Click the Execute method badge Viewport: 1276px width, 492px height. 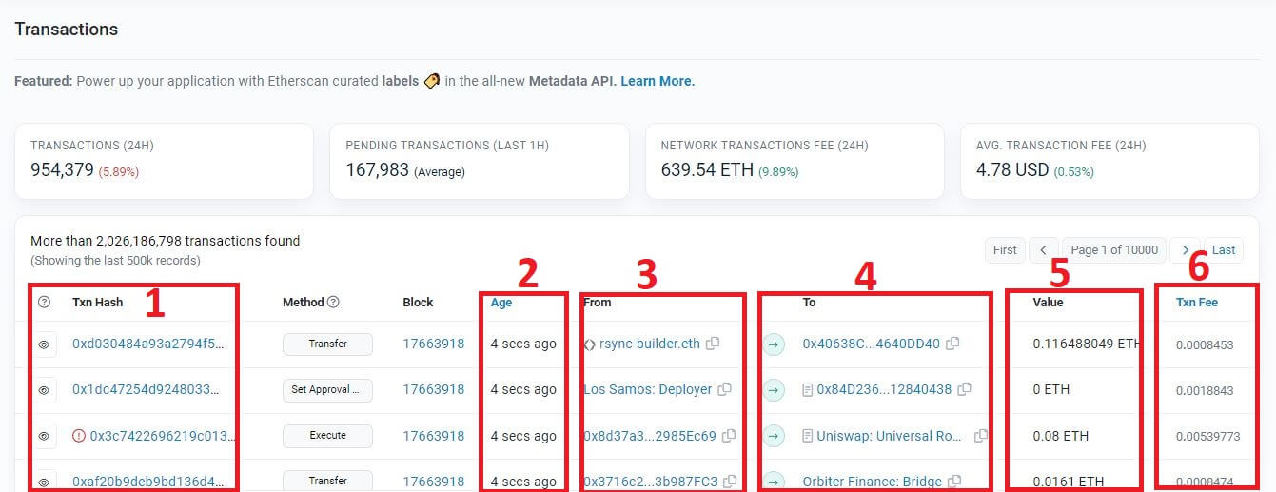[x=327, y=435]
